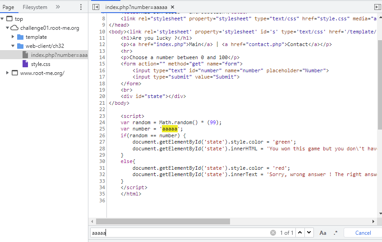Select index.php?number=aaa file in tree
Screen dimensions: 382x242
pyautogui.click(x=59, y=55)
